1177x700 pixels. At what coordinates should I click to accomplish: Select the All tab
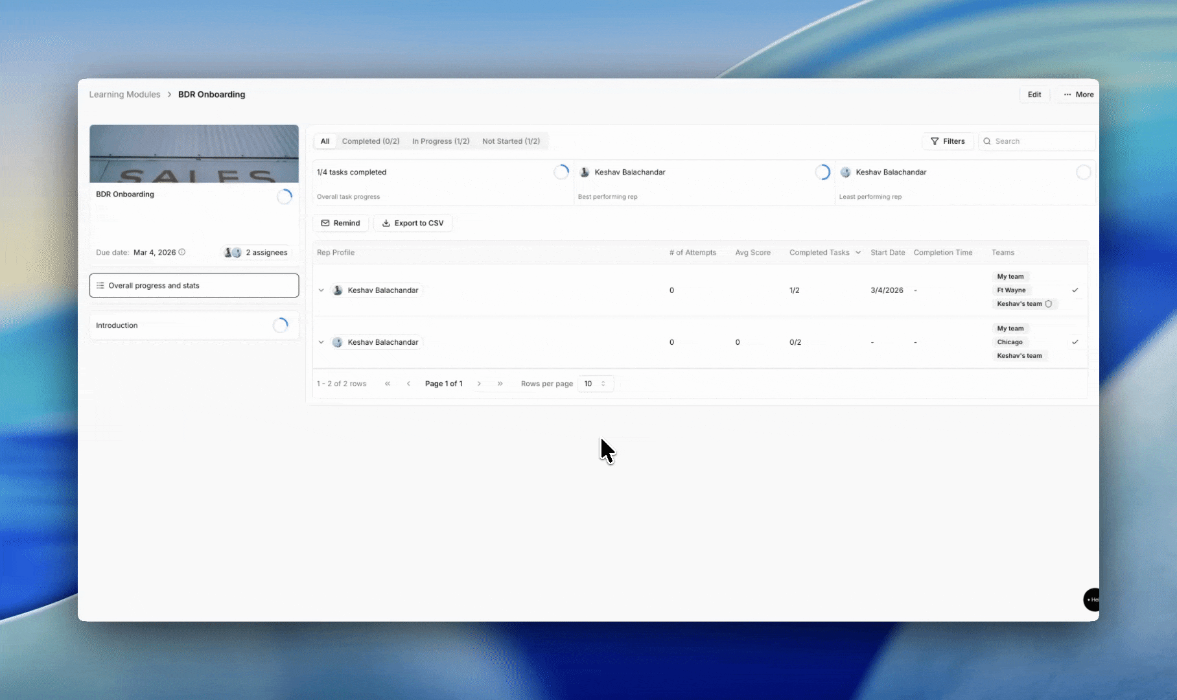pos(325,141)
